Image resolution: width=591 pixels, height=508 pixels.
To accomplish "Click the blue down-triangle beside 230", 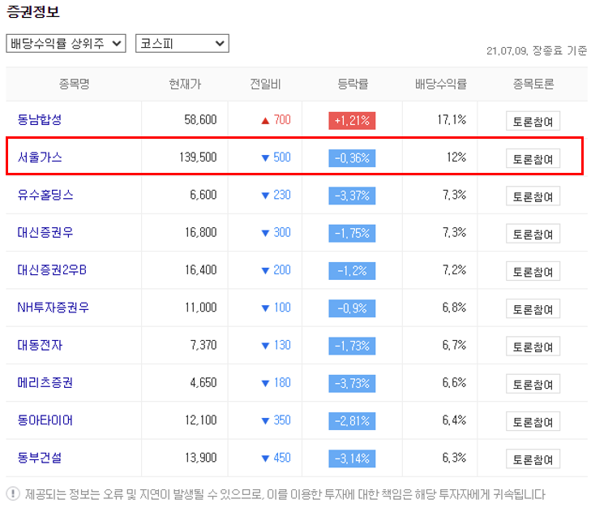I will click(x=265, y=196).
